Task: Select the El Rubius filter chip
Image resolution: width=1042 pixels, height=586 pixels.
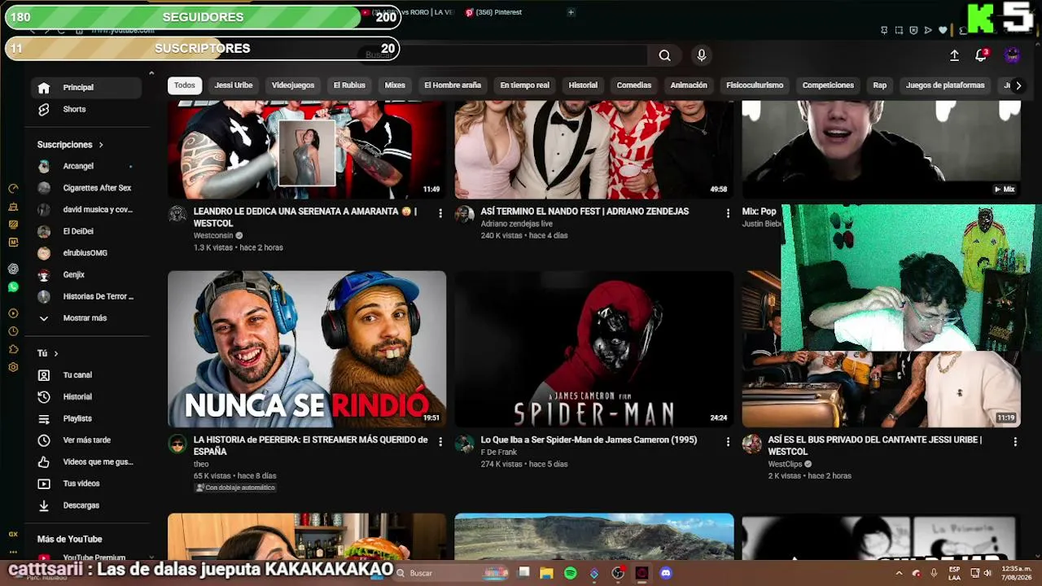Action: pyautogui.click(x=349, y=85)
